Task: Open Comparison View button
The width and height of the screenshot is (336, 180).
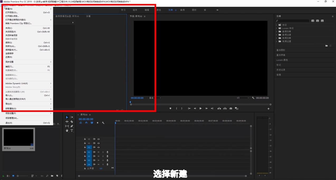Action: pos(237,108)
